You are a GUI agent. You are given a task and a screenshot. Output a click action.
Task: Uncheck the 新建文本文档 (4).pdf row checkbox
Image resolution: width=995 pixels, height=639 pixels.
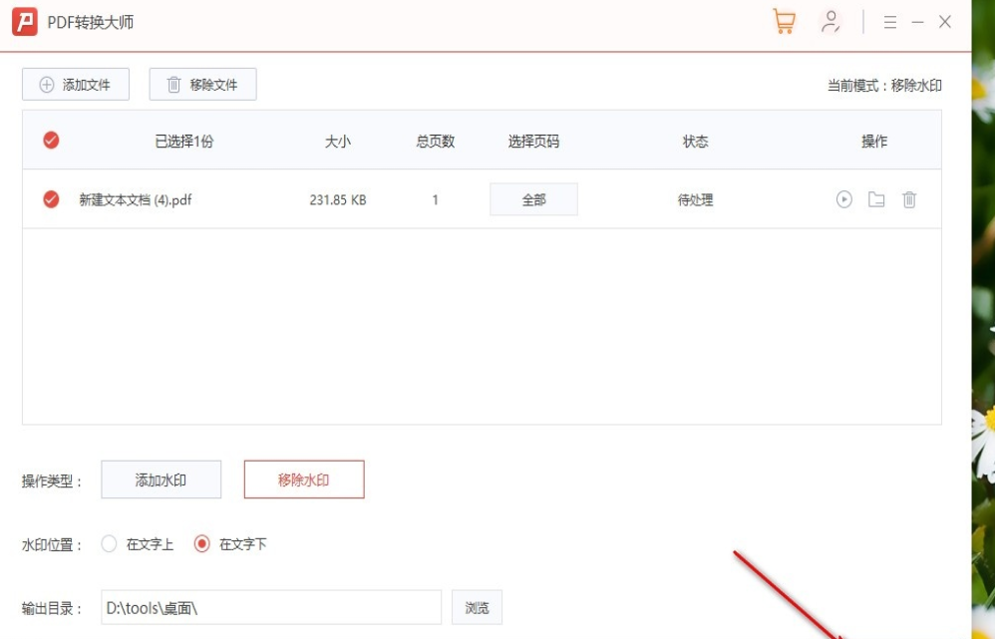[x=52, y=198]
